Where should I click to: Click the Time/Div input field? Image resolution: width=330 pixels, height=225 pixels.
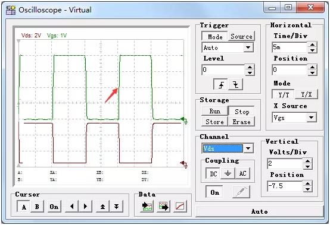click(x=289, y=47)
